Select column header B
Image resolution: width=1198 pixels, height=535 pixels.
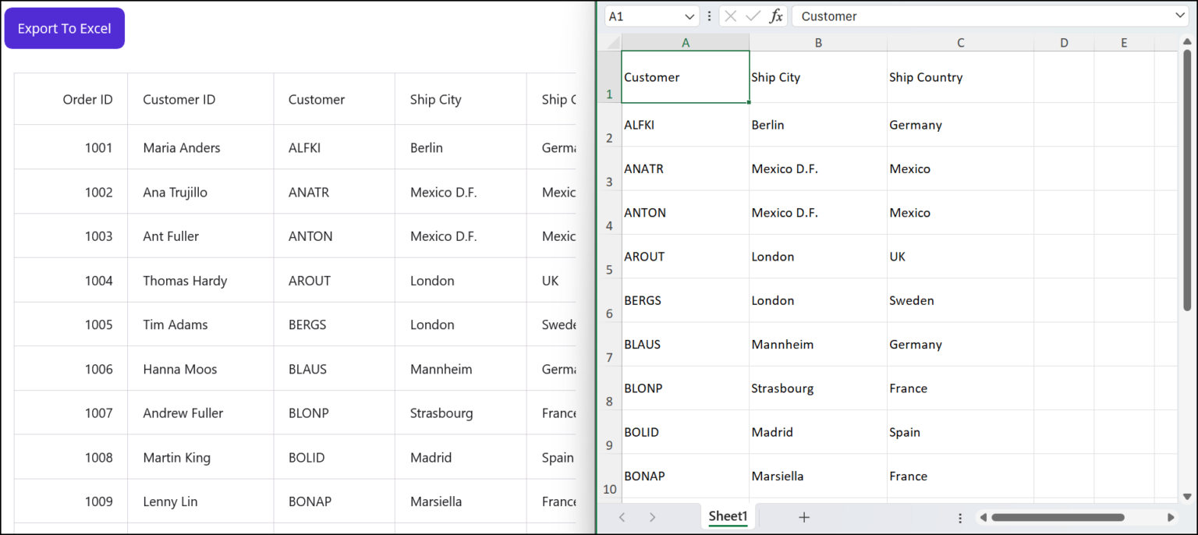[817, 42]
